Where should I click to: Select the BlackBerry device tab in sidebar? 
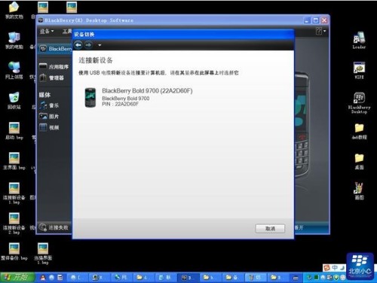(x=55, y=49)
